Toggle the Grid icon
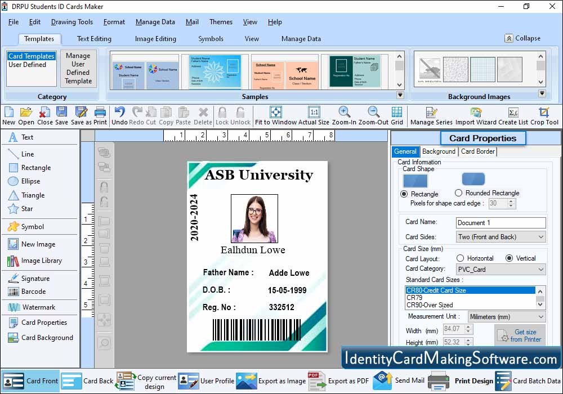The image size is (563, 394). [x=397, y=113]
